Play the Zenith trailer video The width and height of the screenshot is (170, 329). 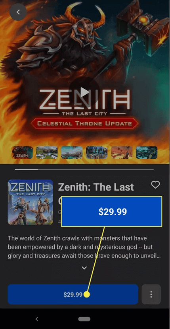click(x=84, y=92)
